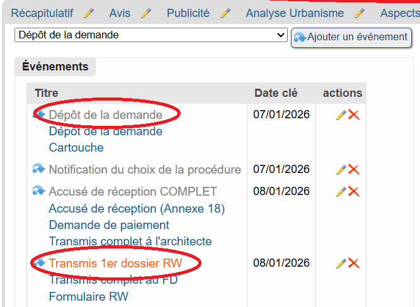
Task: Click pencil icon next to Récapitulatif tab
Action: (89, 13)
